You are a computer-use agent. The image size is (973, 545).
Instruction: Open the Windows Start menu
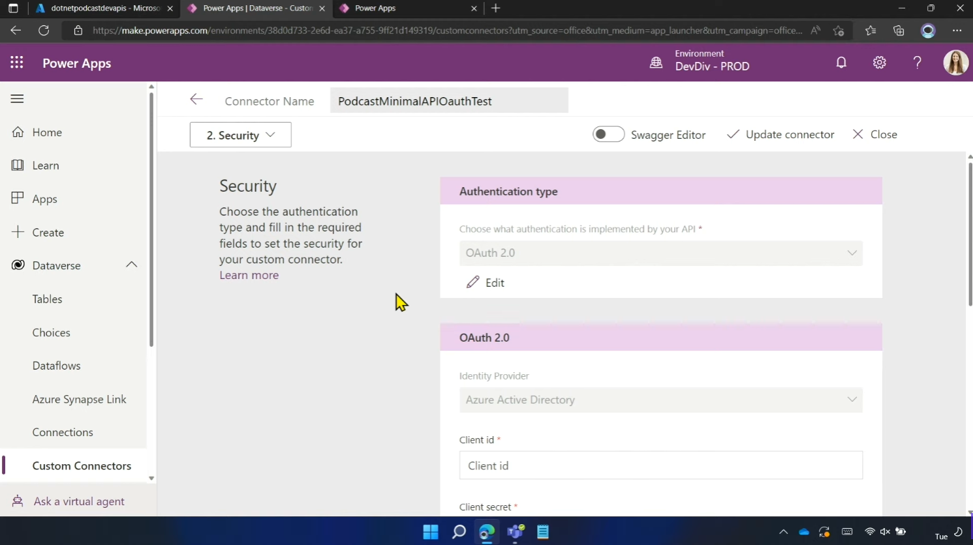pyautogui.click(x=431, y=532)
